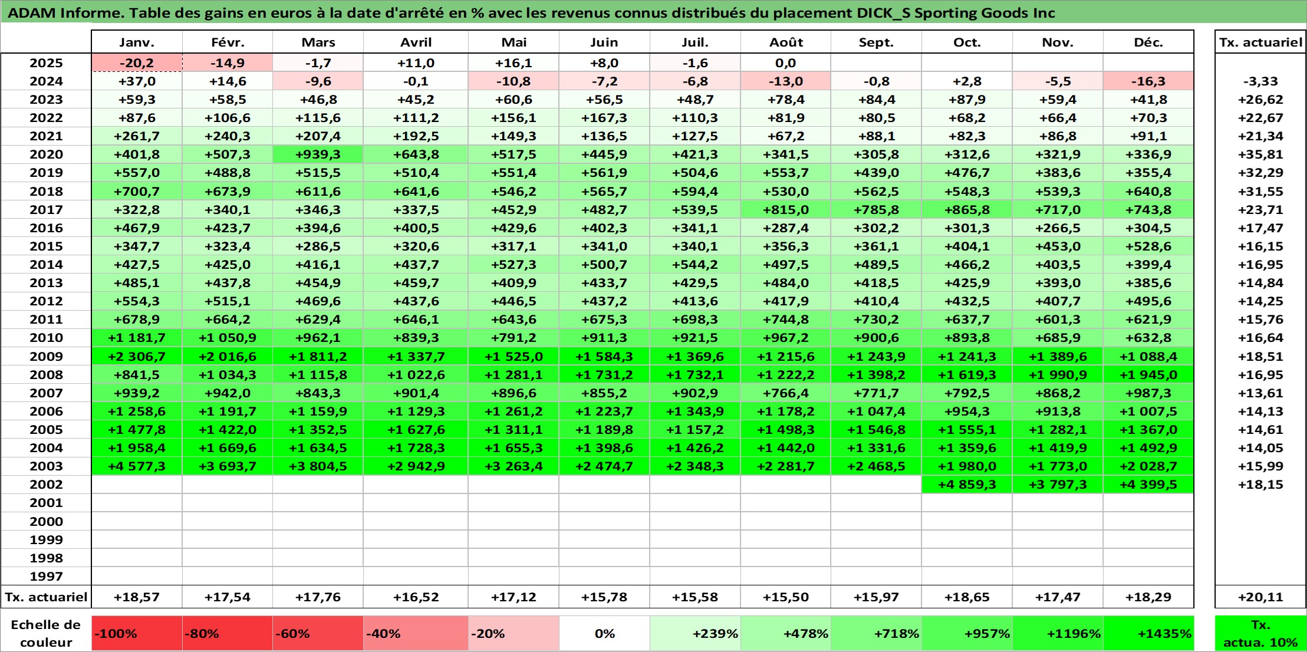Click the Mars column header
Screen dimensions: 1307x652
[x=318, y=42]
